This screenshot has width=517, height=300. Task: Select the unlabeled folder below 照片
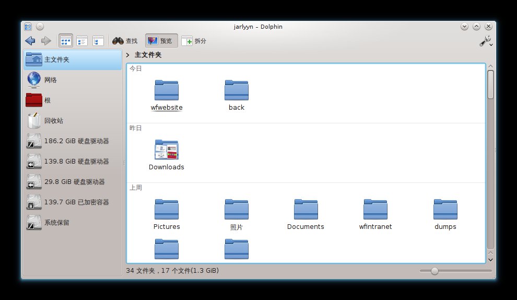tap(237, 249)
